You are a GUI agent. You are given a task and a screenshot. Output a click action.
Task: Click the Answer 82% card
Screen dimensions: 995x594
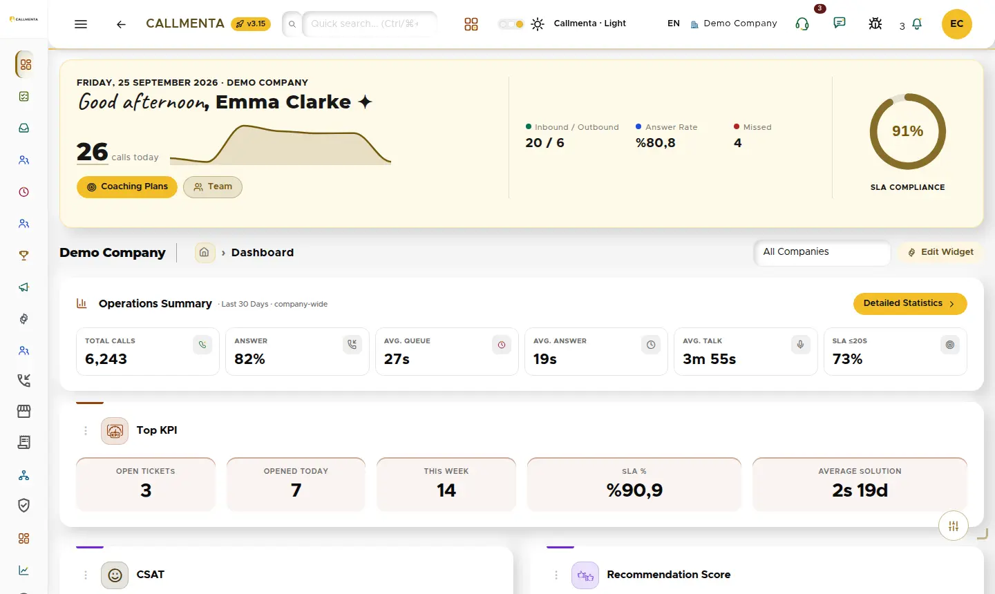[297, 352]
